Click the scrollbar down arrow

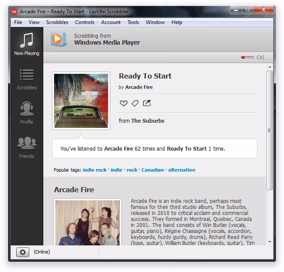270,242
